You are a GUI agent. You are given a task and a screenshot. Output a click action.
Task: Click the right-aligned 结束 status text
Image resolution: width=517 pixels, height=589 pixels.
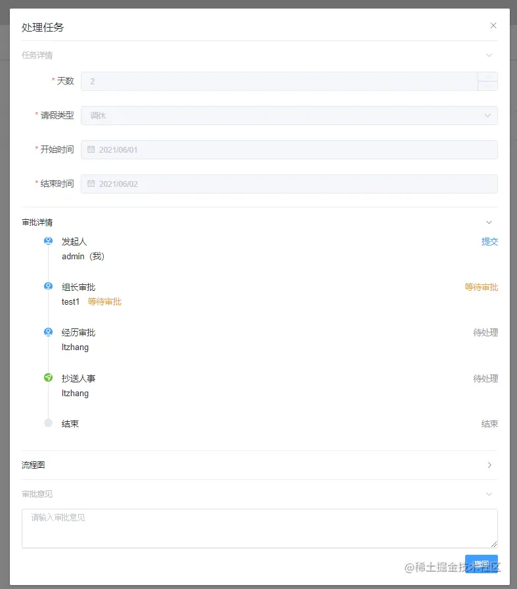point(489,424)
